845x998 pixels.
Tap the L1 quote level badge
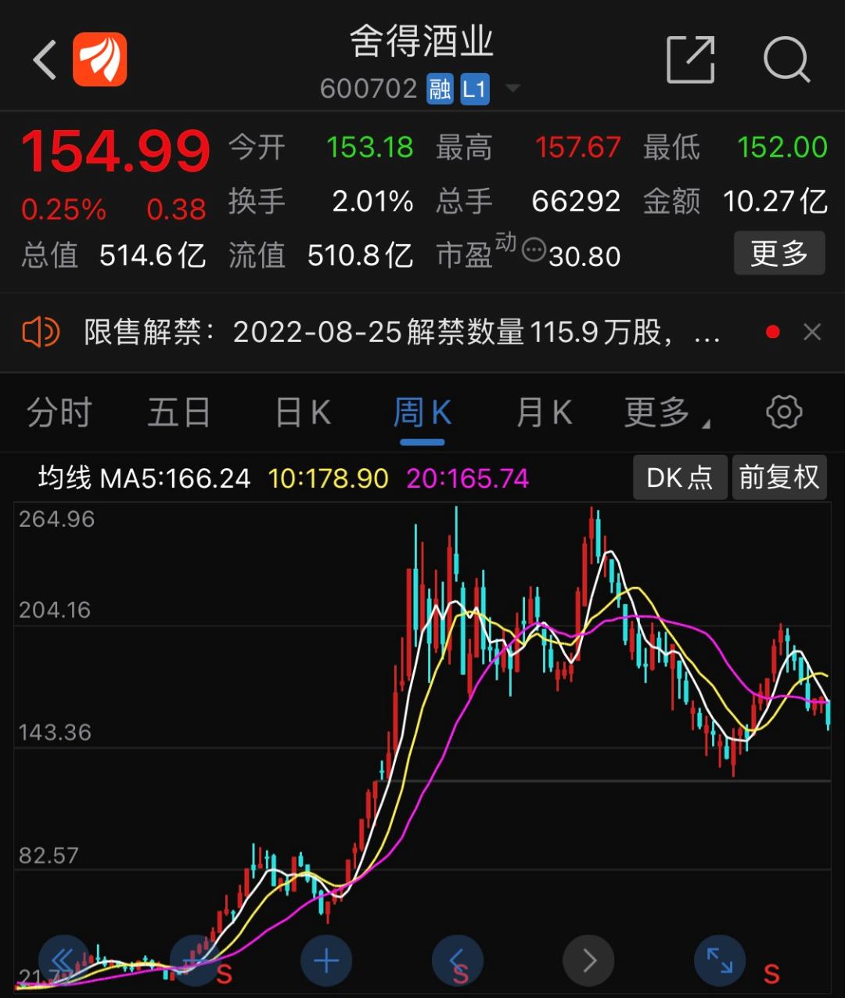(x=475, y=89)
